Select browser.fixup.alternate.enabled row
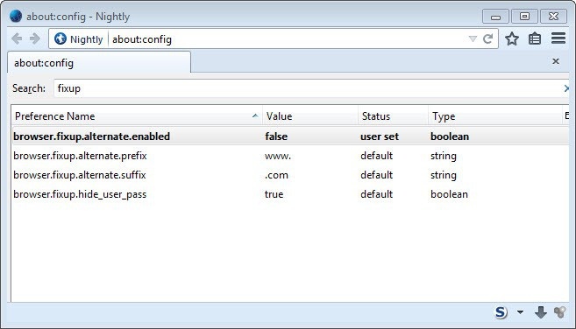This screenshot has height=329, width=576. click(290, 136)
